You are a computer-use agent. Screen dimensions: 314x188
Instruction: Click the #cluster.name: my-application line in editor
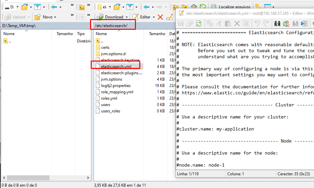pyautogui.click(x=215, y=129)
